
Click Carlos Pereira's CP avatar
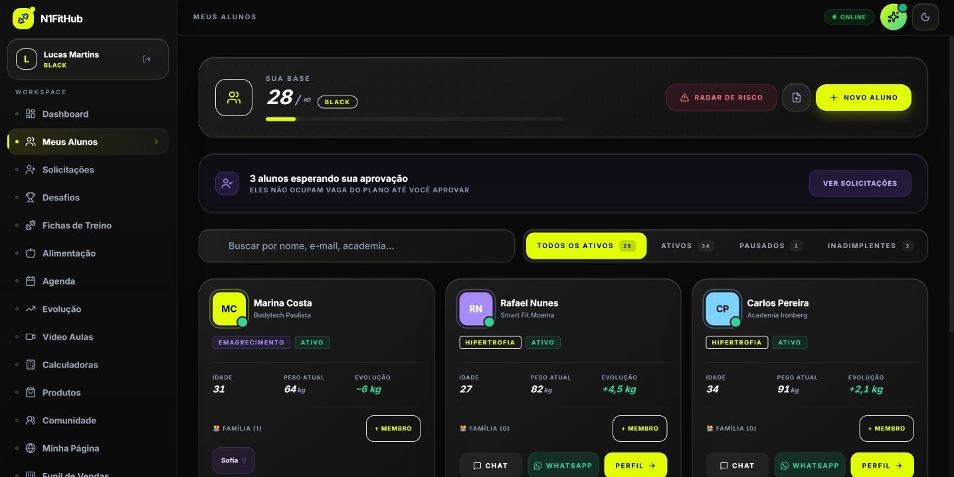point(722,309)
